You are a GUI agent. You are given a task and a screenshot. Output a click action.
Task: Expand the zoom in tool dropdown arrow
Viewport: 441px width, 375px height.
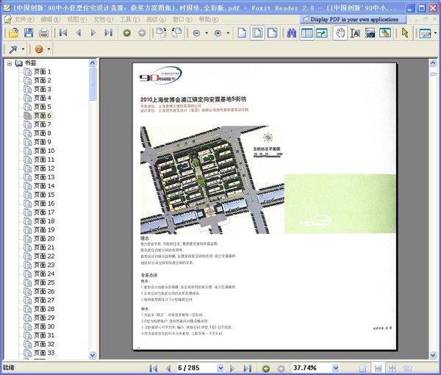point(228,33)
